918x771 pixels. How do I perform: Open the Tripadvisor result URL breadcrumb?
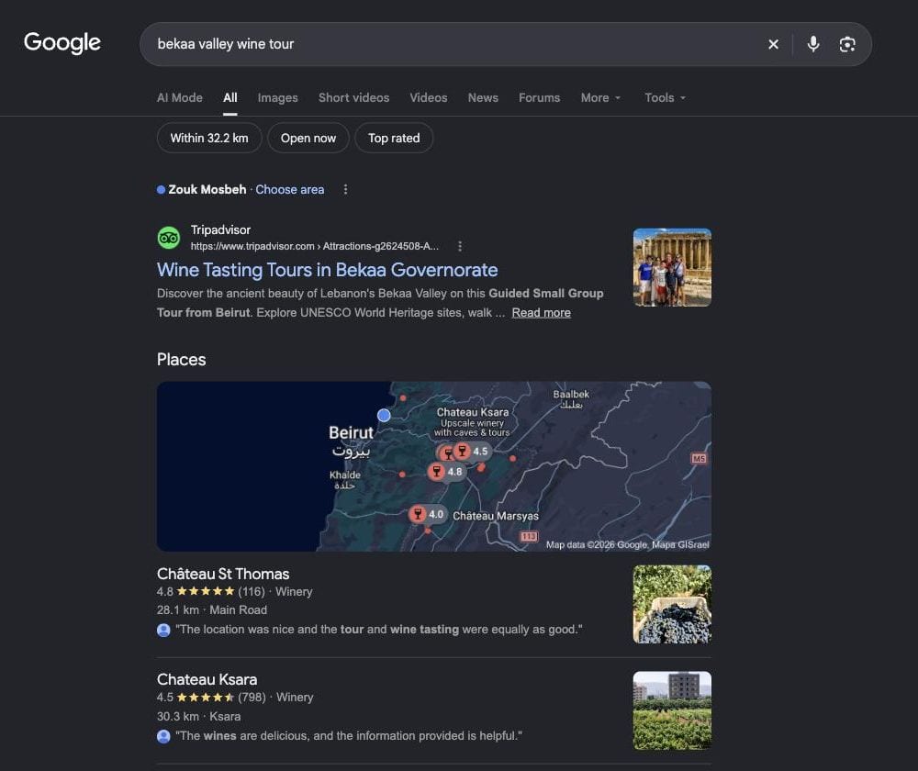(x=314, y=247)
